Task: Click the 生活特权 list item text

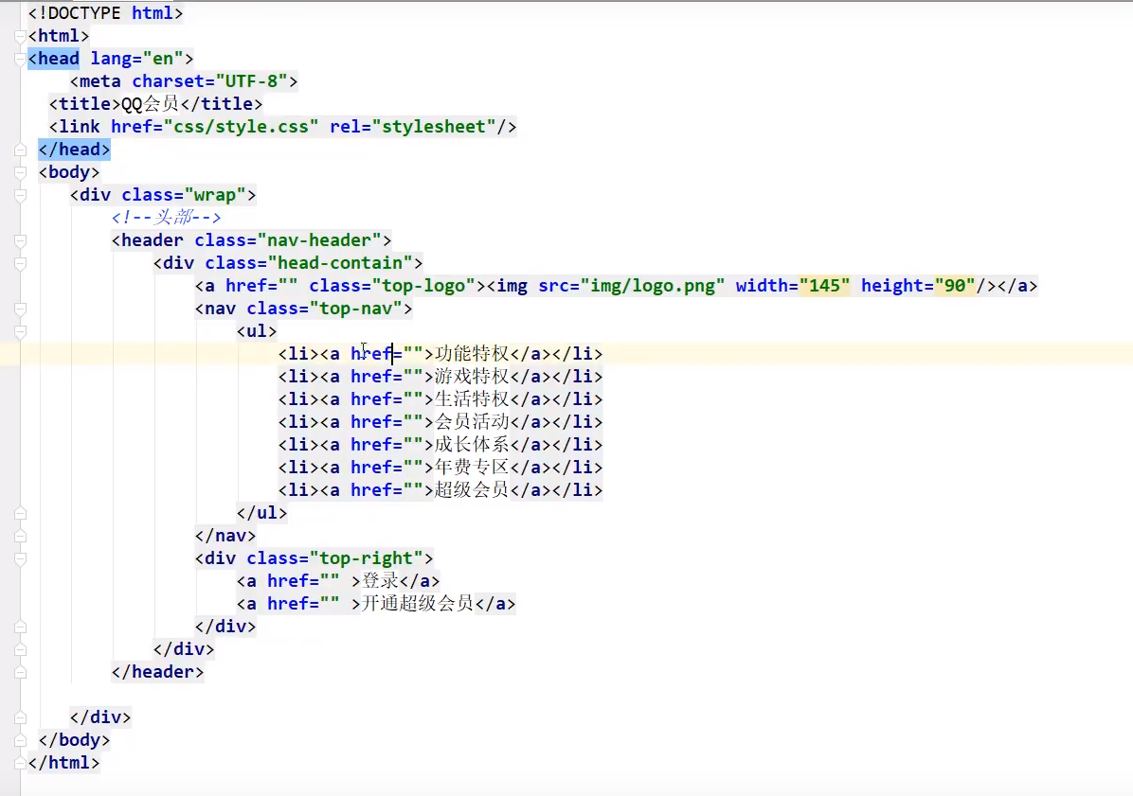Action: point(472,399)
